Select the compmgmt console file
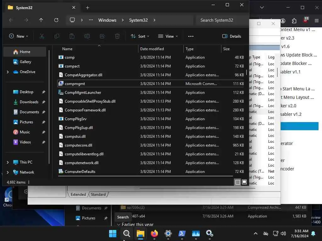Screen dimensions: 322x241 151,83
